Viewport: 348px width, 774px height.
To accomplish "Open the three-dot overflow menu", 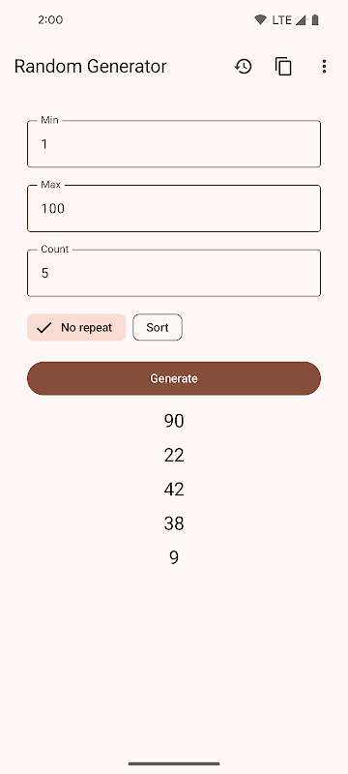I will [x=324, y=66].
